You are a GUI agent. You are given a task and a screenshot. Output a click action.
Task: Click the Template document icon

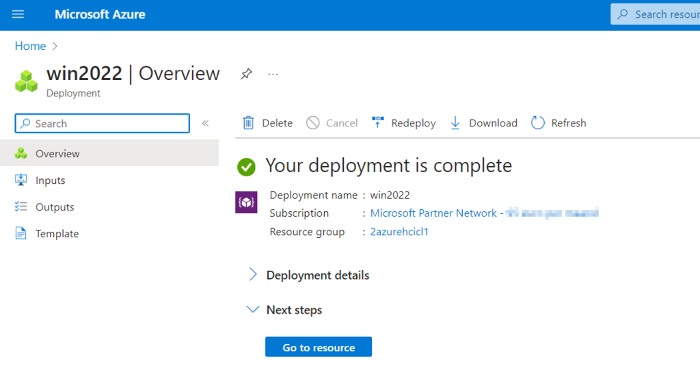(x=21, y=233)
